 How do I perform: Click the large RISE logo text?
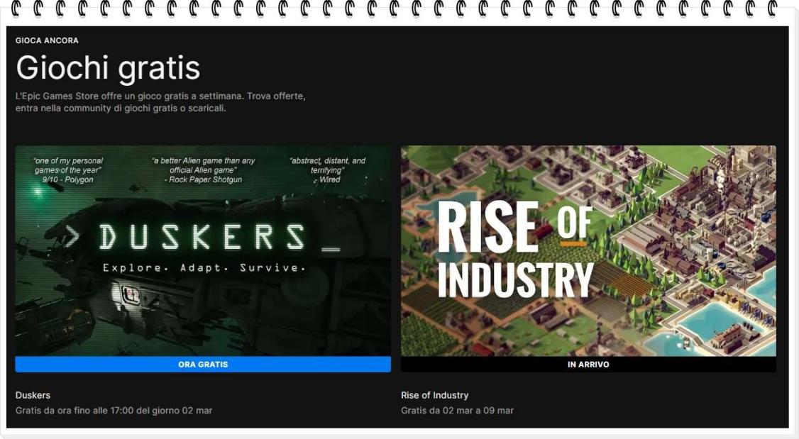[487, 227]
